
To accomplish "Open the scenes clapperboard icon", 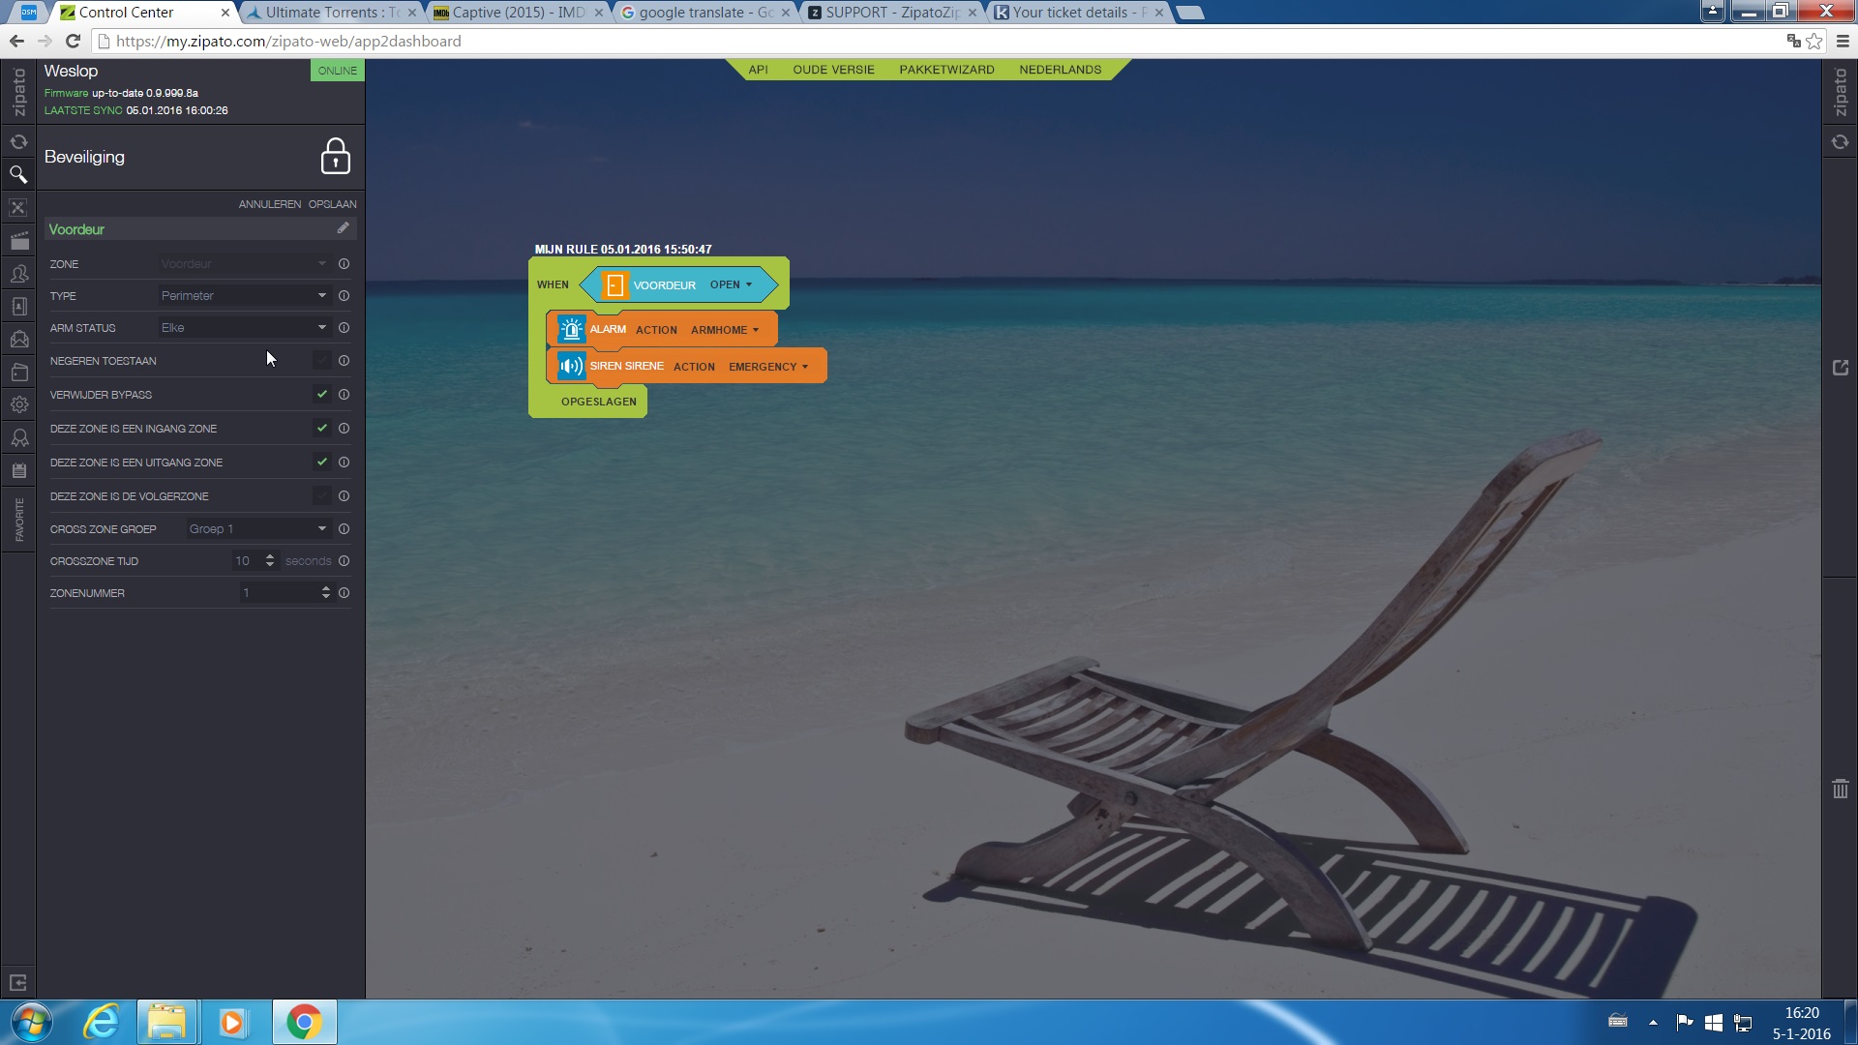I will pos(18,241).
